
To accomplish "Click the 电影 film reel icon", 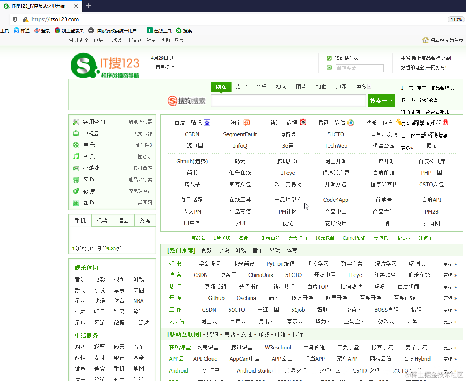I will 76,145.
